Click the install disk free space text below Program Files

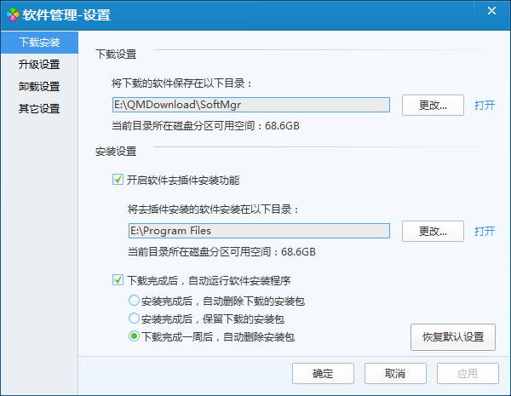click(221, 252)
